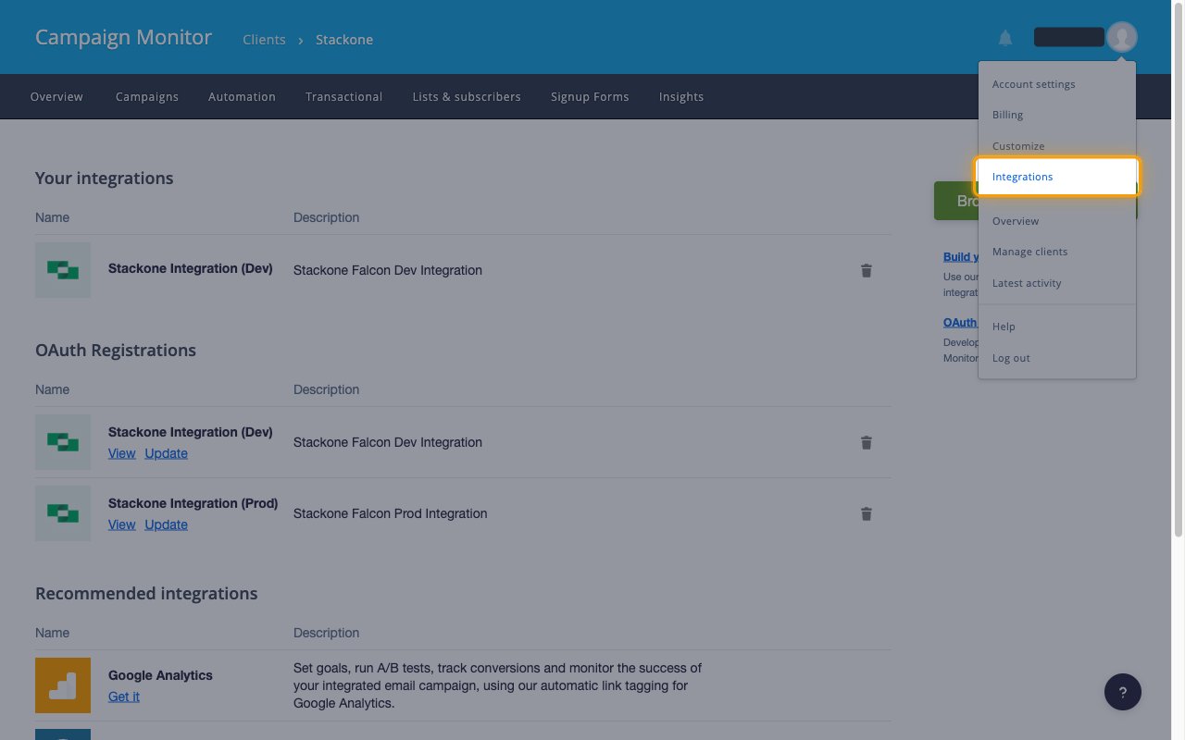Delete the Stackone Falcon Dev Integration under Your integrations

[867, 270]
